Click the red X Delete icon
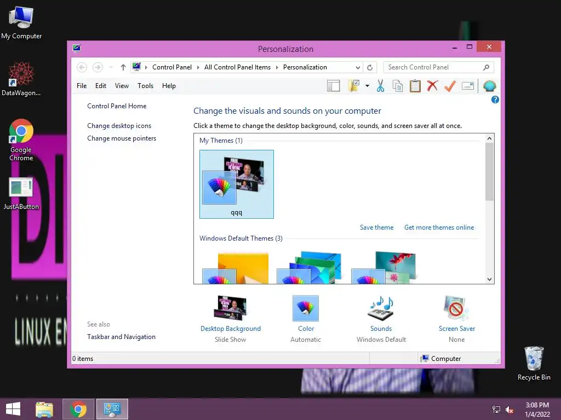This screenshot has width=561, height=420. click(x=433, y=86)
